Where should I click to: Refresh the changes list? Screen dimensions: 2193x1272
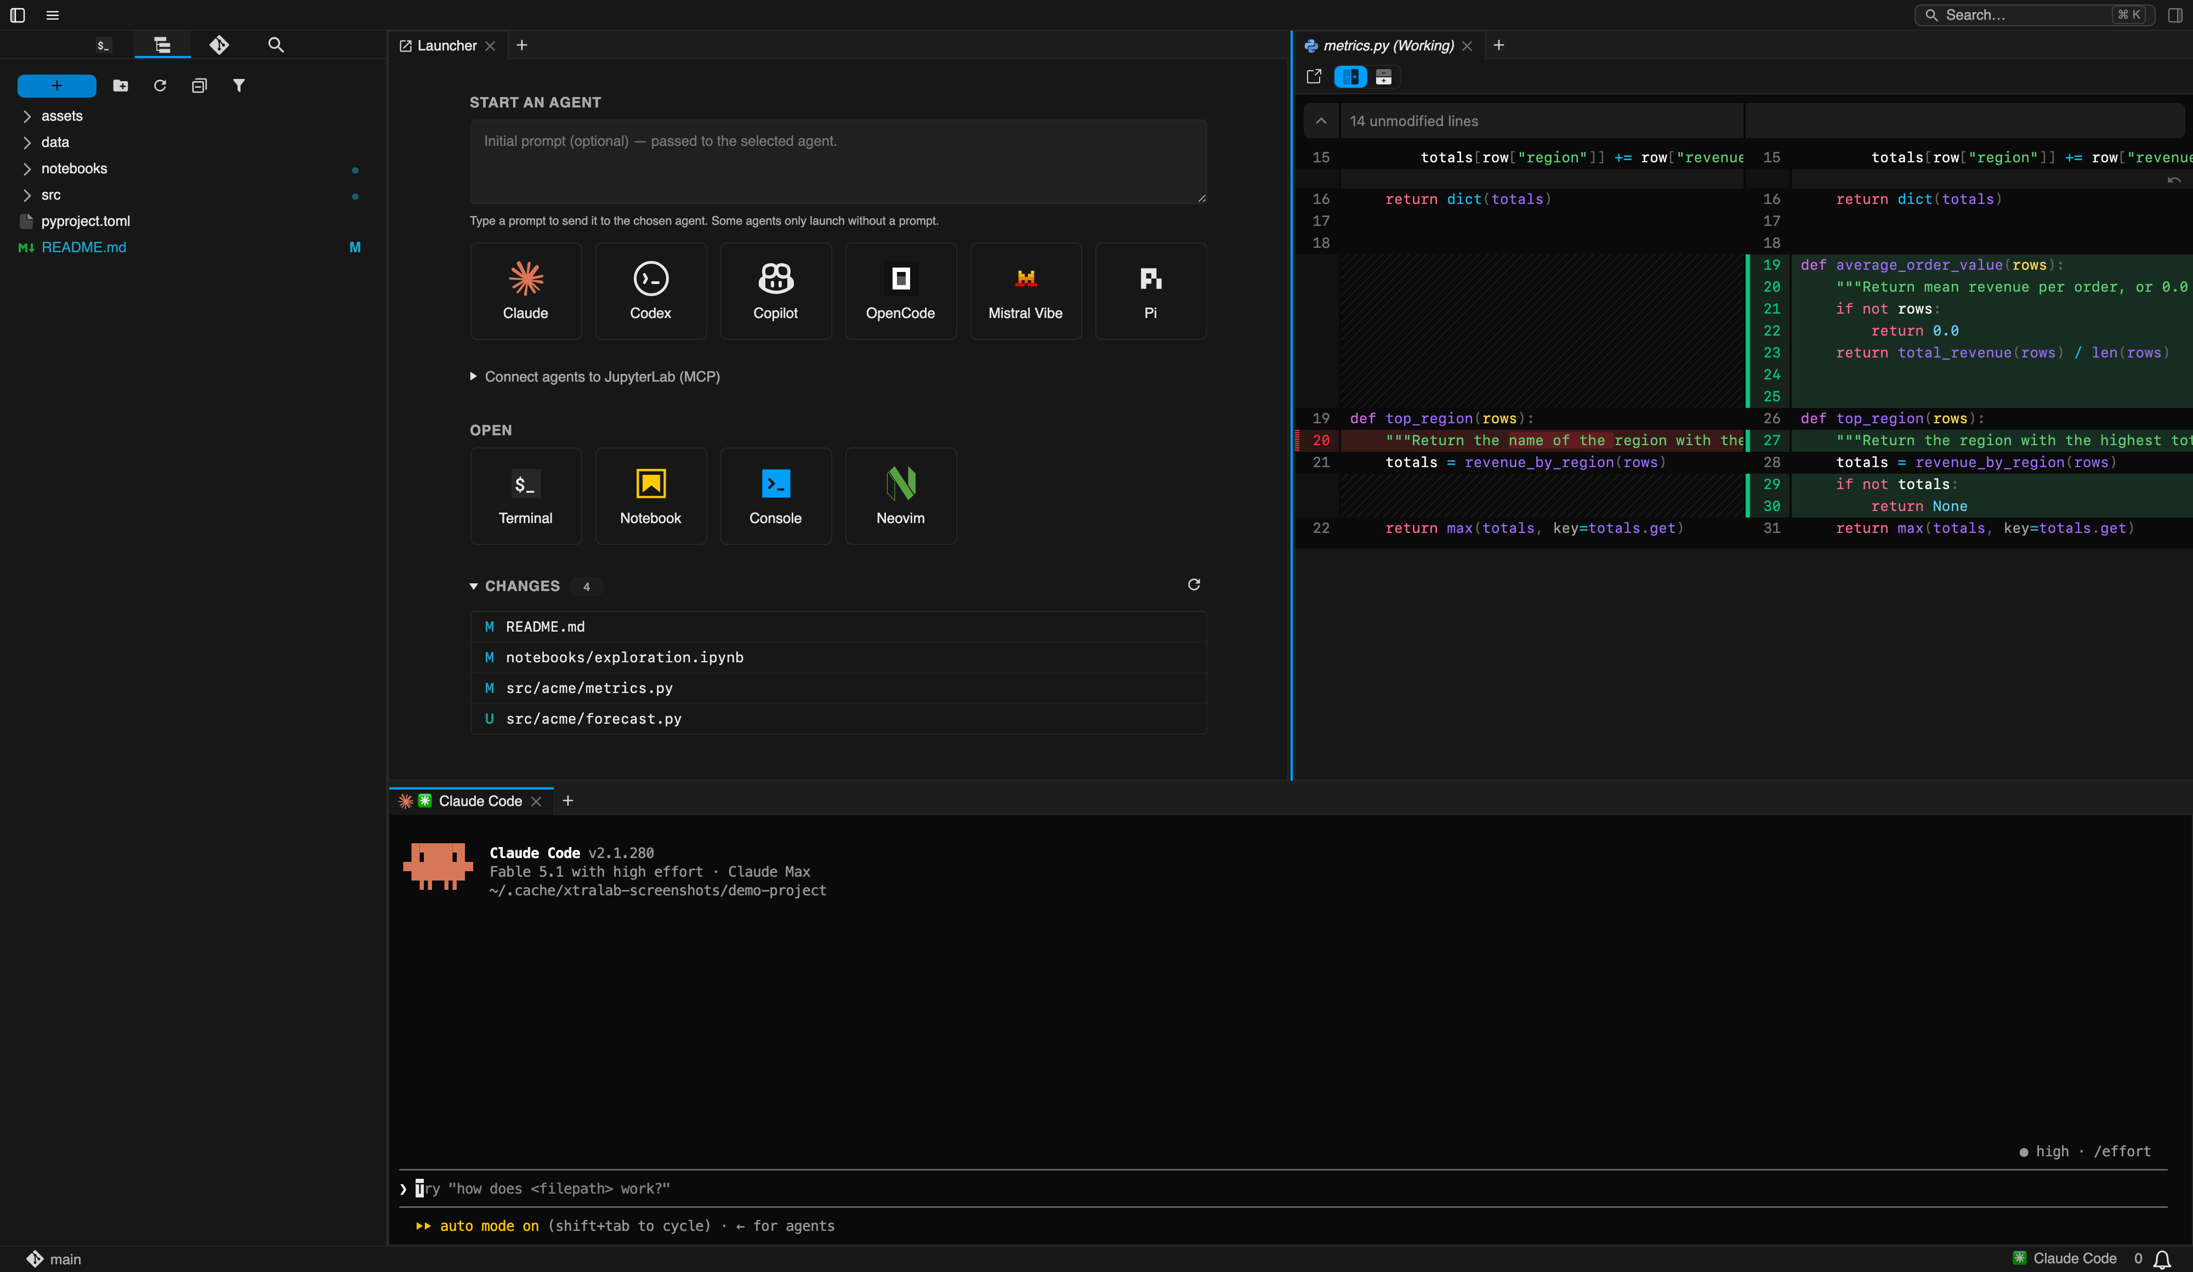pos(1194,584)
